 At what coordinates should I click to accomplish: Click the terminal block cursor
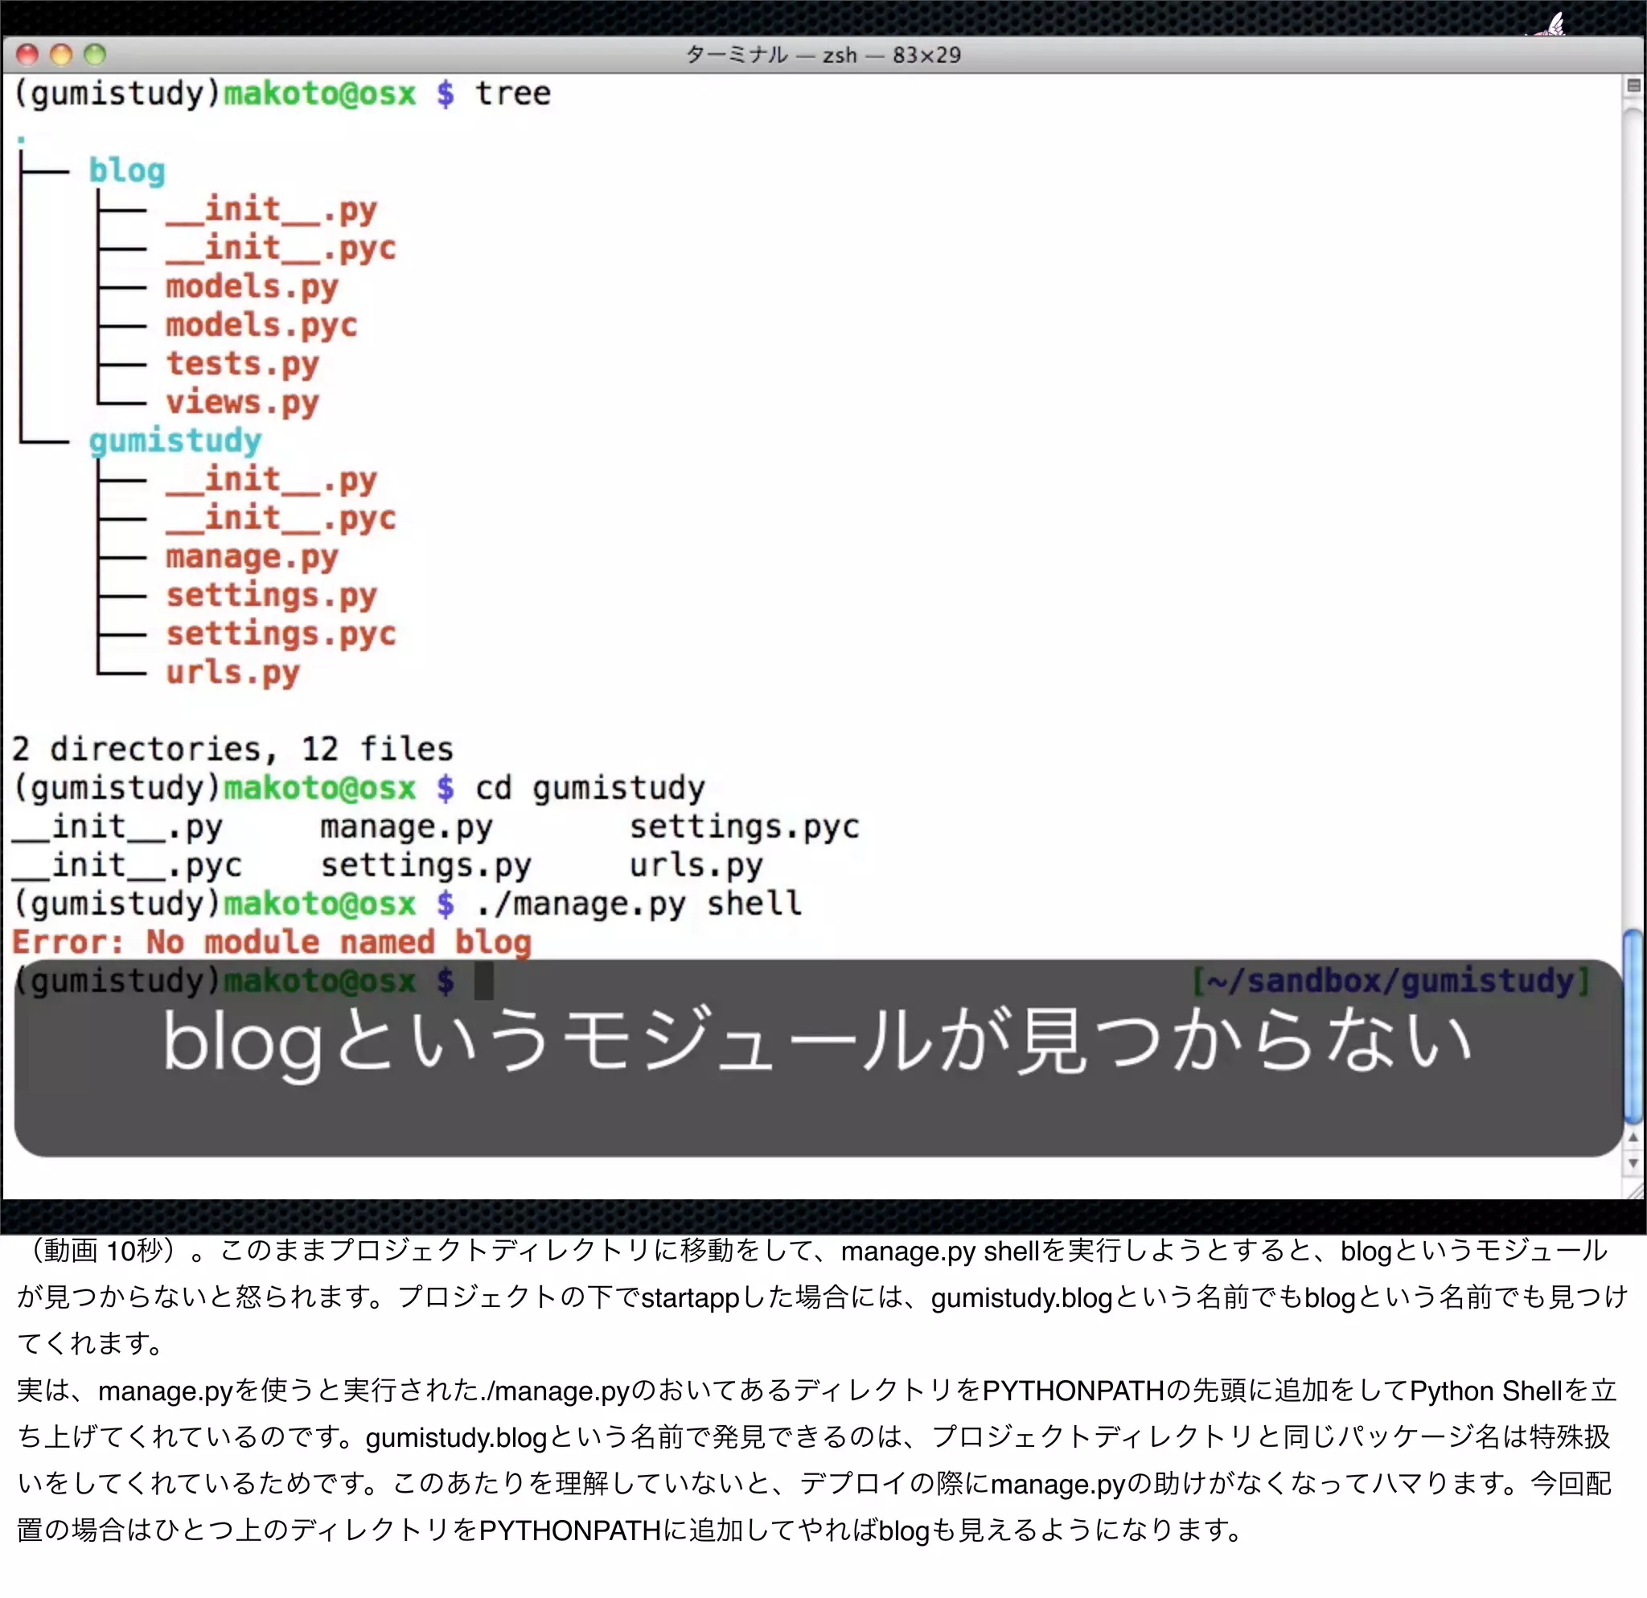484,981
